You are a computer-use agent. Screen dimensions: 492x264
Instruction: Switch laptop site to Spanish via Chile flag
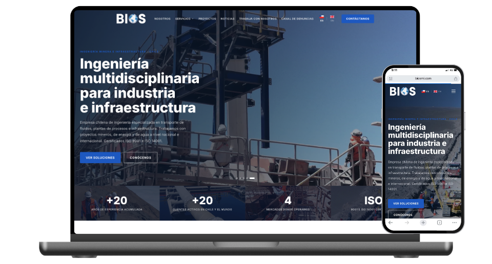point(322,18)
